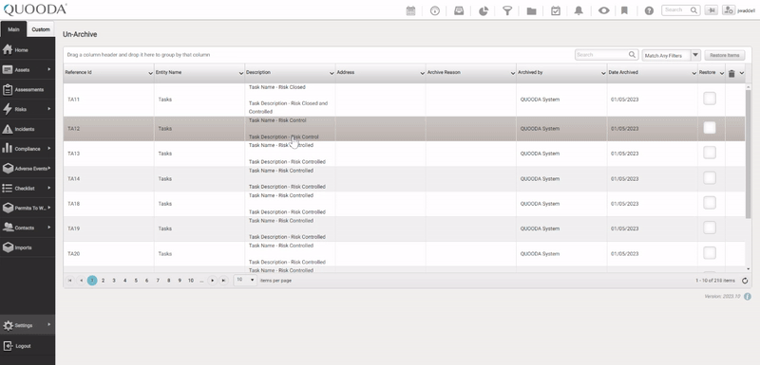Image resolution: width=760 pixels, height=365 pixels.
Task: Open Home in the sidebar
Action: pyautogui.click(x=28, y=50)
